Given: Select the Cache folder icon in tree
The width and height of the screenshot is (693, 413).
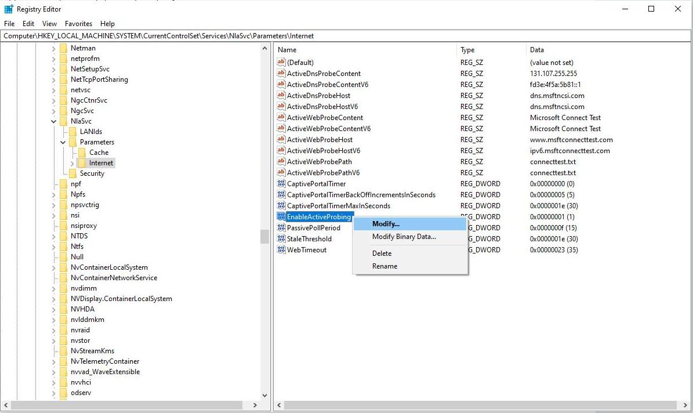Looking at the screenshot, I should (x=82, y=153).
